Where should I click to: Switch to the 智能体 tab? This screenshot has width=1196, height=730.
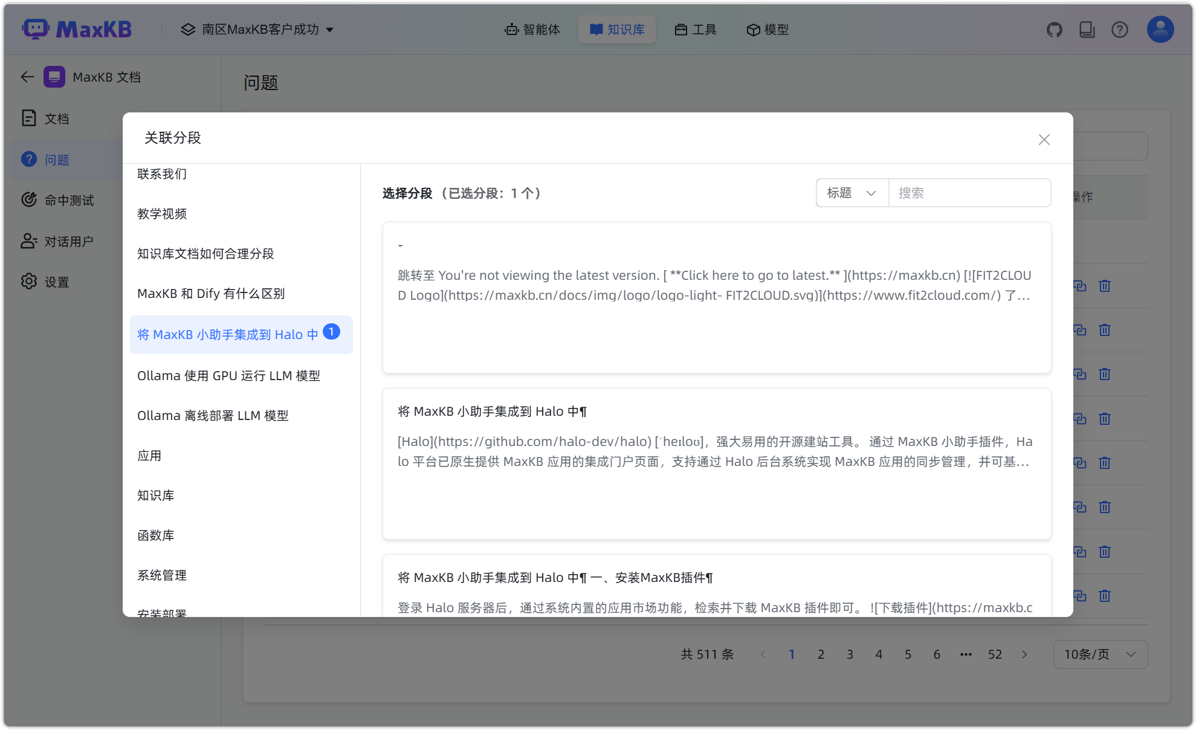point(532,29)
